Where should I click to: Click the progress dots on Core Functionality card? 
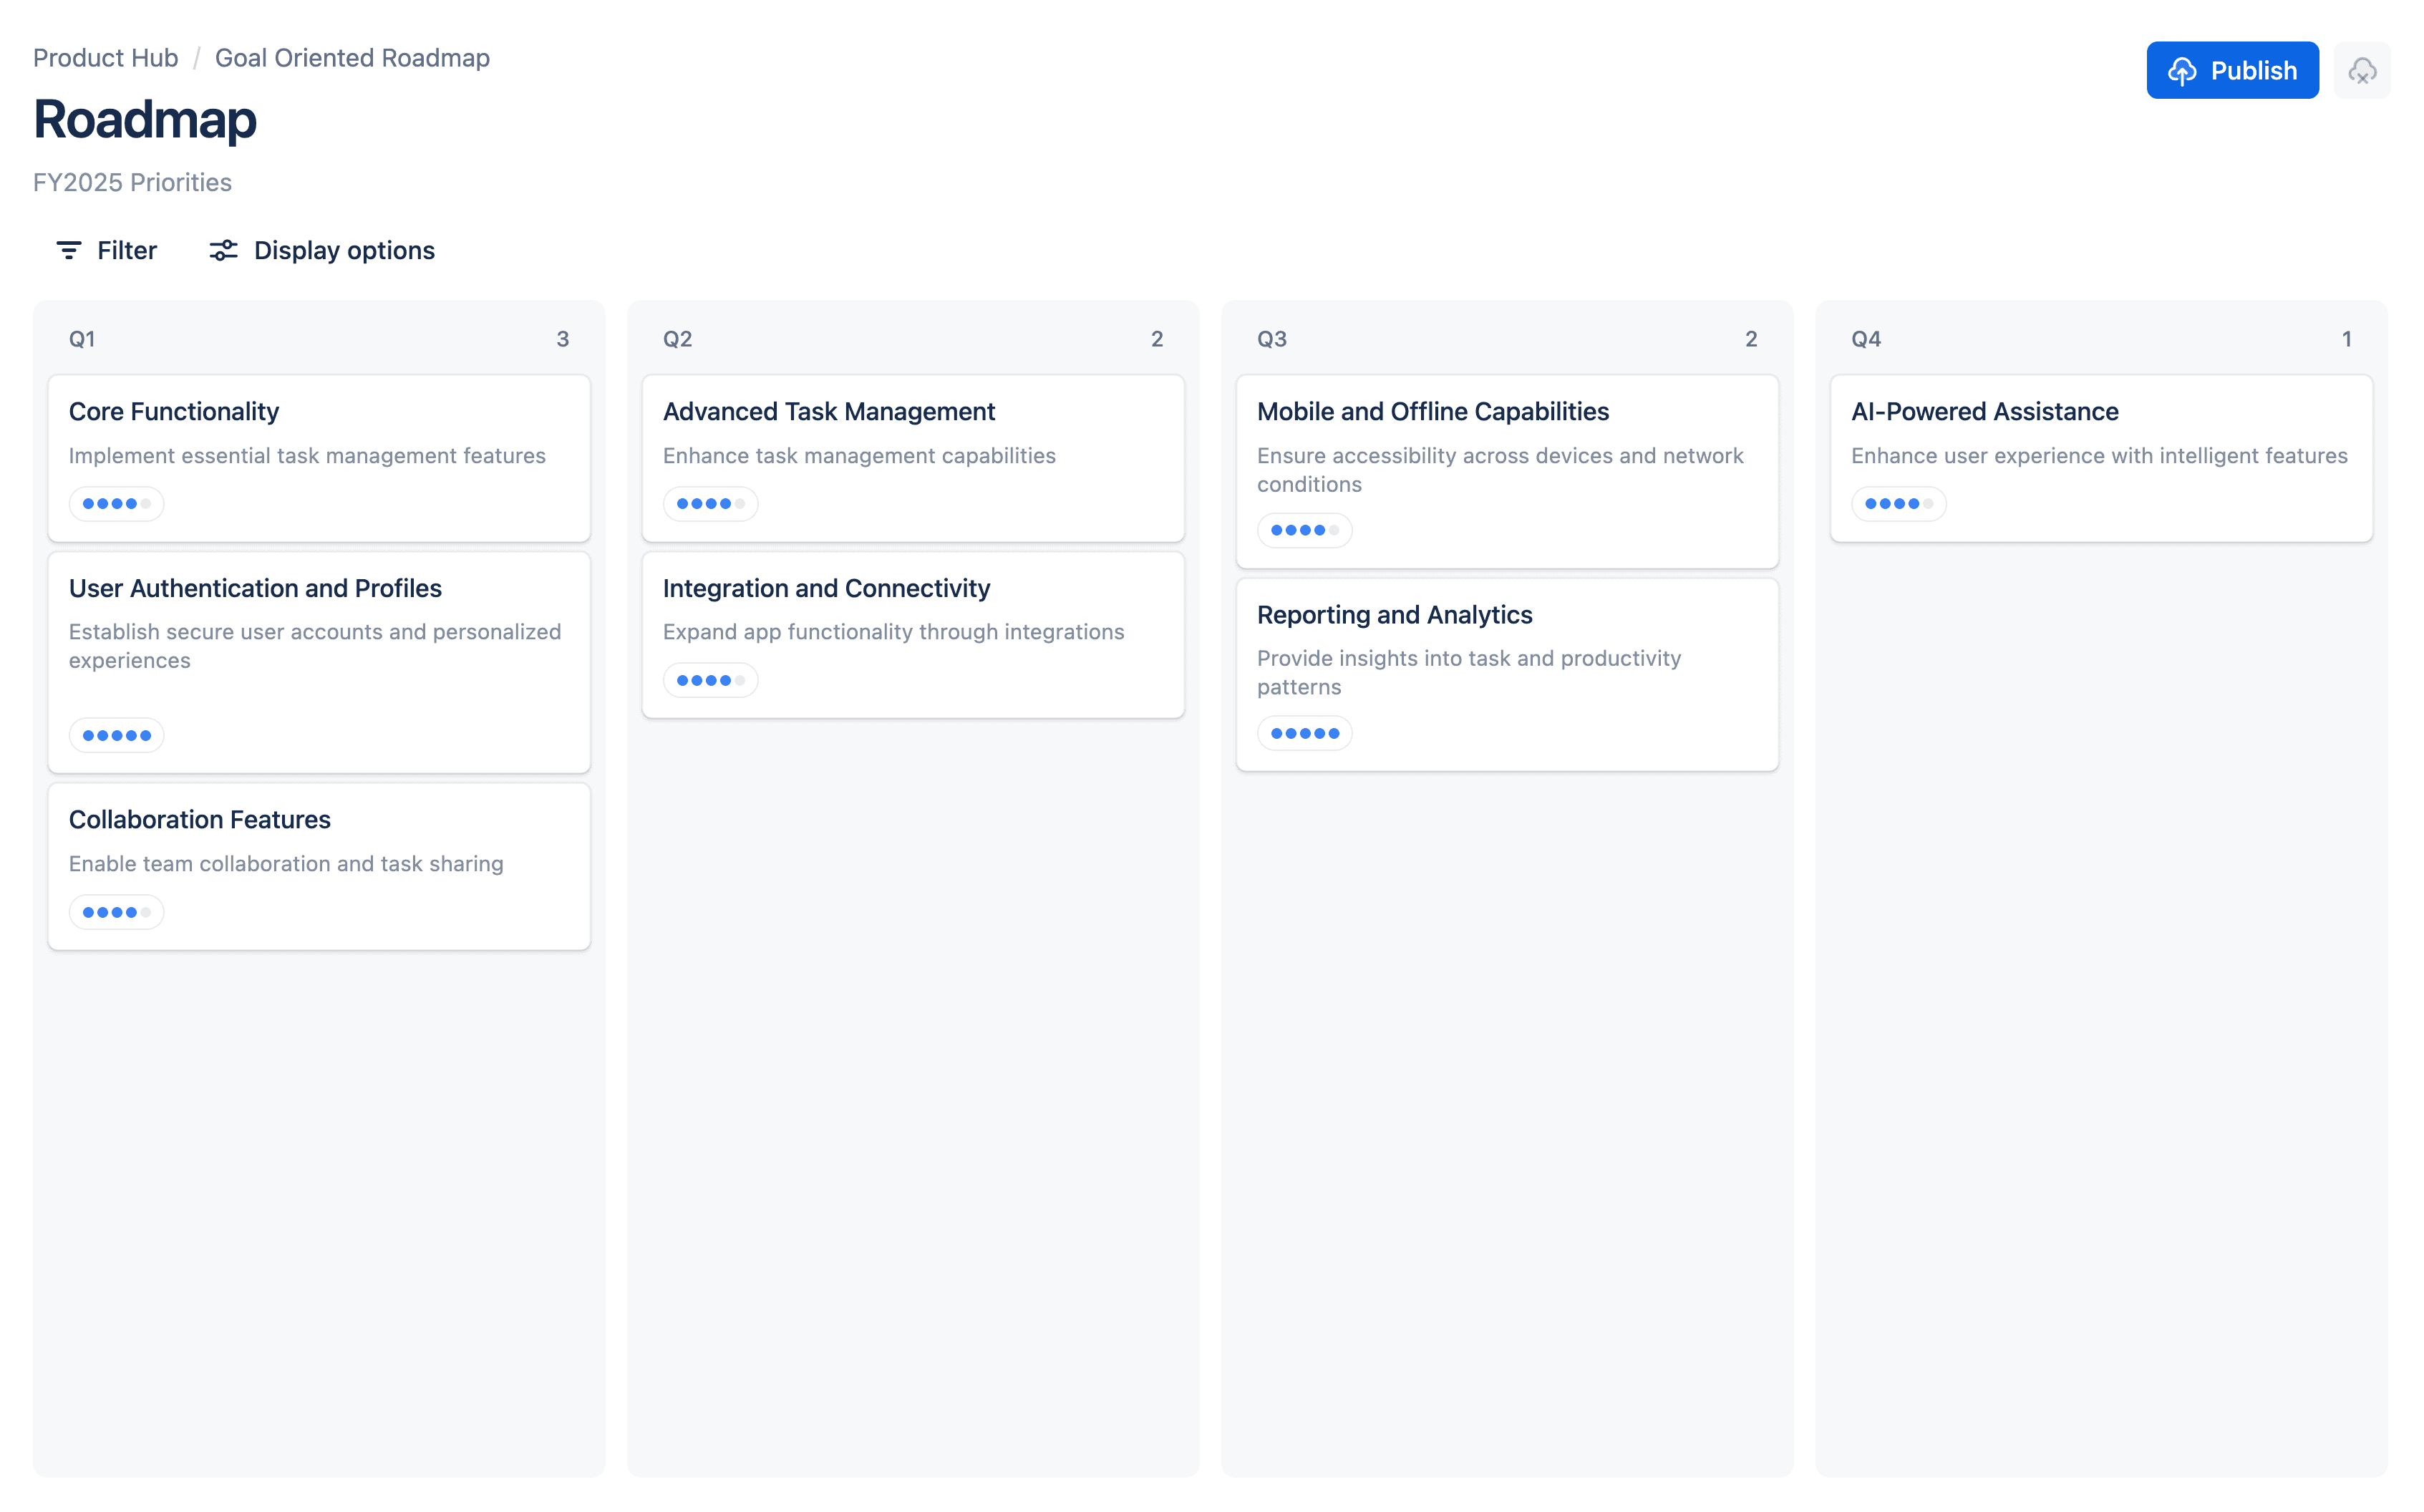pyautogui.click(x=115, y=503)
